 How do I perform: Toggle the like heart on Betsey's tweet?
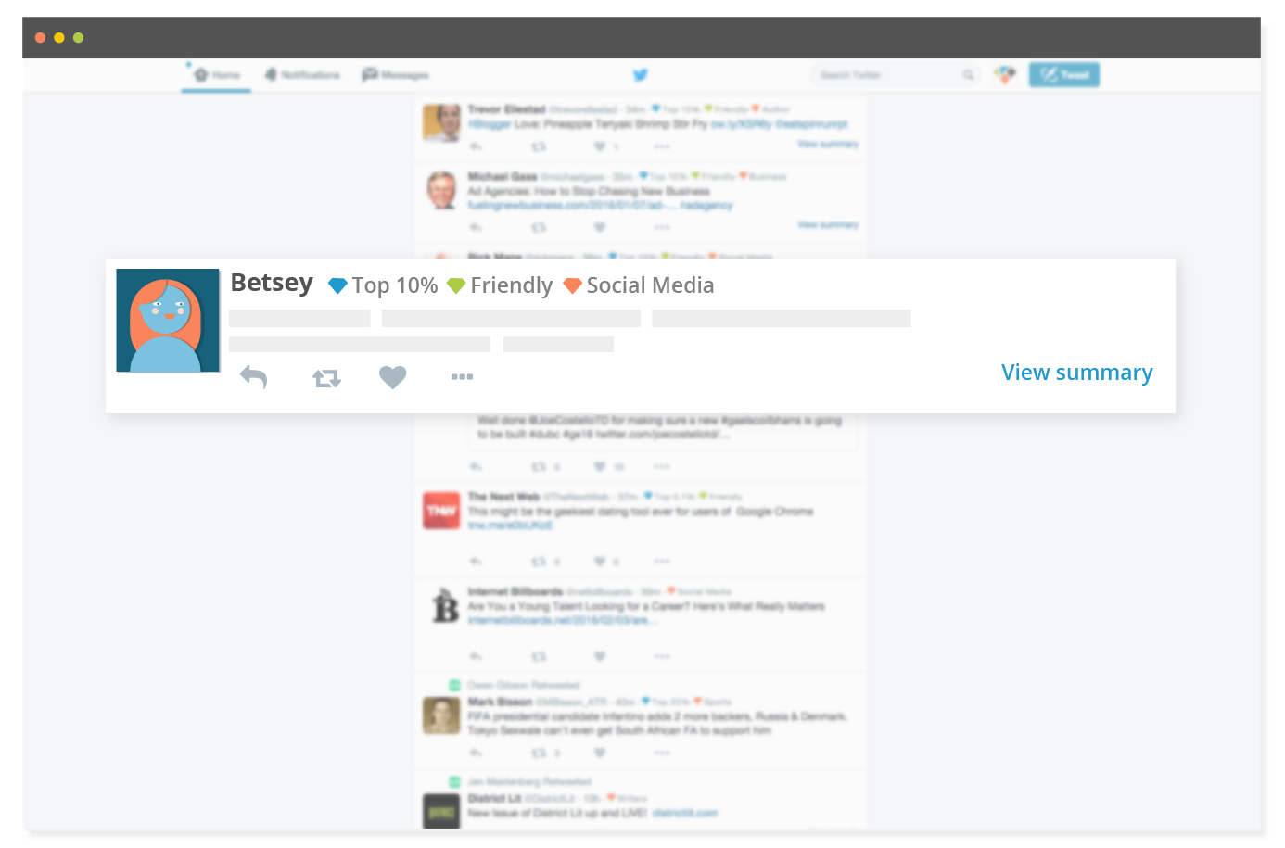(392, 376)
